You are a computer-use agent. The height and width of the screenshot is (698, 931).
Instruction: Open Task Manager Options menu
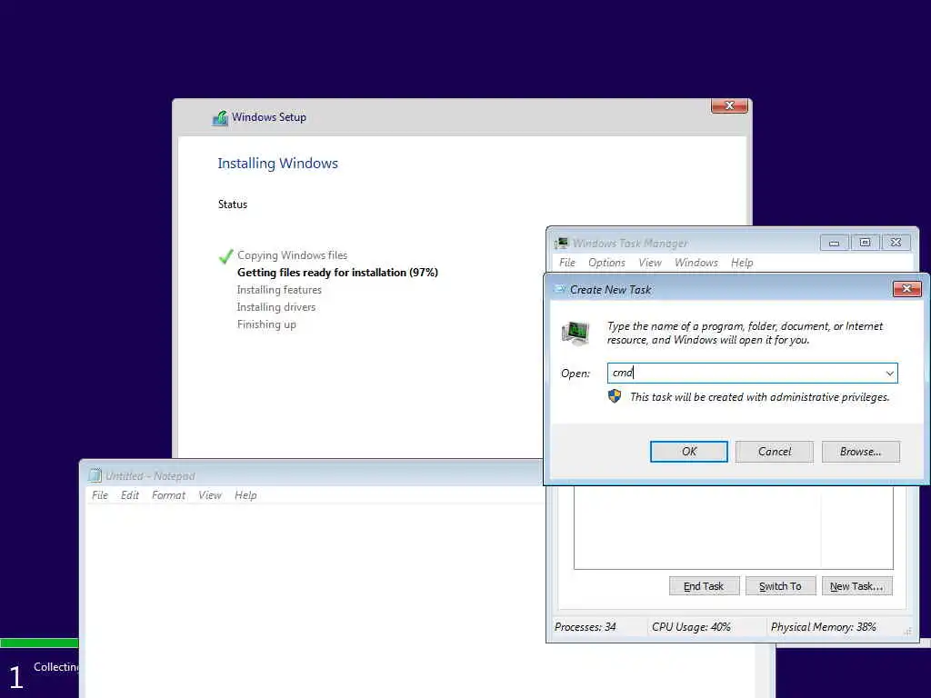606,263
